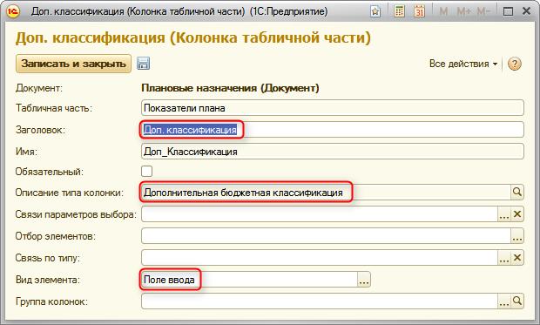Open the Все действия dropdown menu
This screenshot has width=540, height=325.
click(463, 64)
